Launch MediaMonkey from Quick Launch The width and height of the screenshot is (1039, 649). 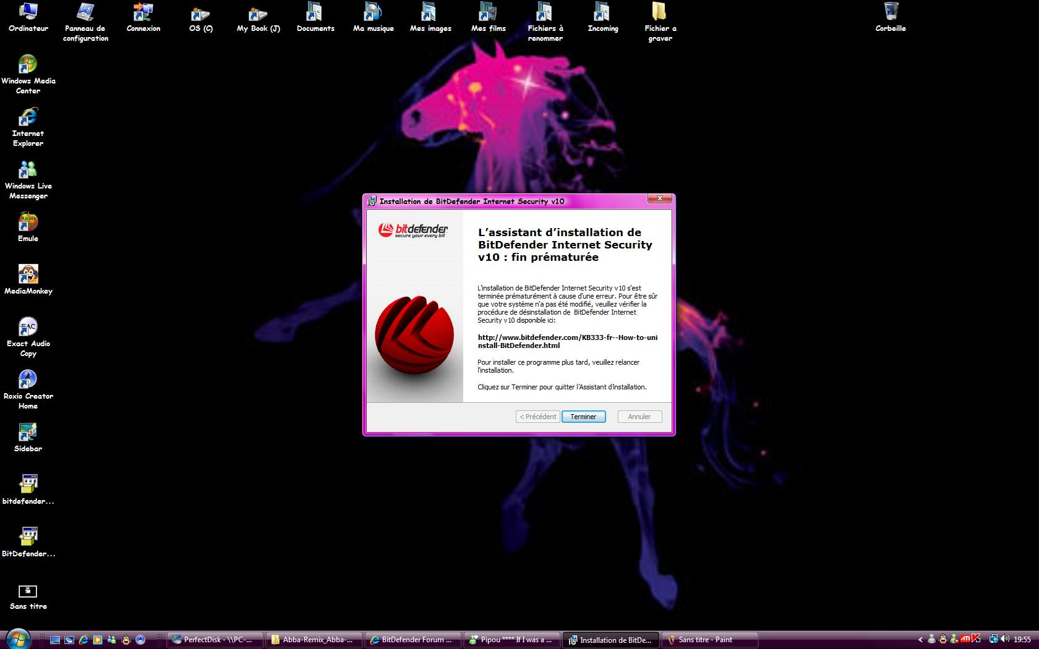point(126,640)
